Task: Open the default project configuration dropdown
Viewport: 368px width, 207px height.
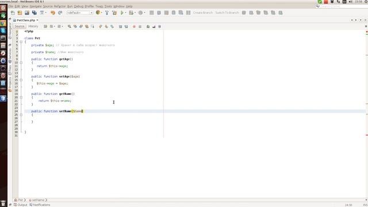Action: tap(80, 13)
